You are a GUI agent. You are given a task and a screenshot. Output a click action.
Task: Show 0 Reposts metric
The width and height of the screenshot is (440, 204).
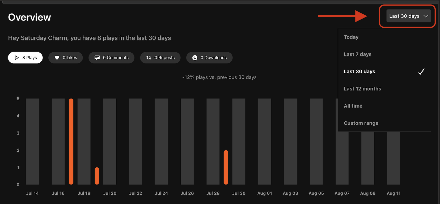160,58
